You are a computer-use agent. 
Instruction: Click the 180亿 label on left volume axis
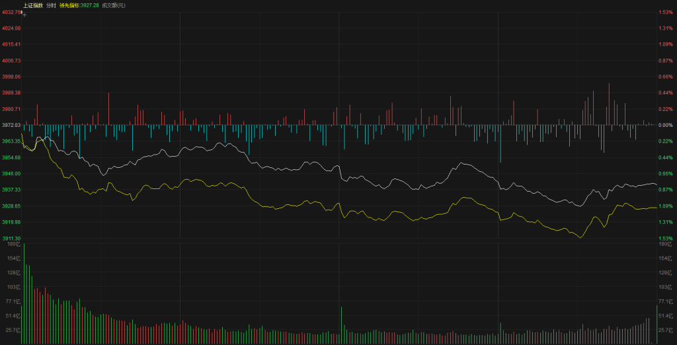[x=13, y=245]
